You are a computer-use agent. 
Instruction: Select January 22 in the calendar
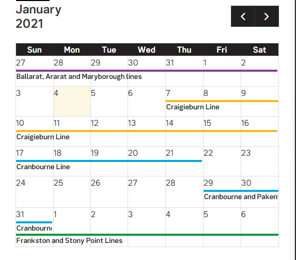point(222,161)
